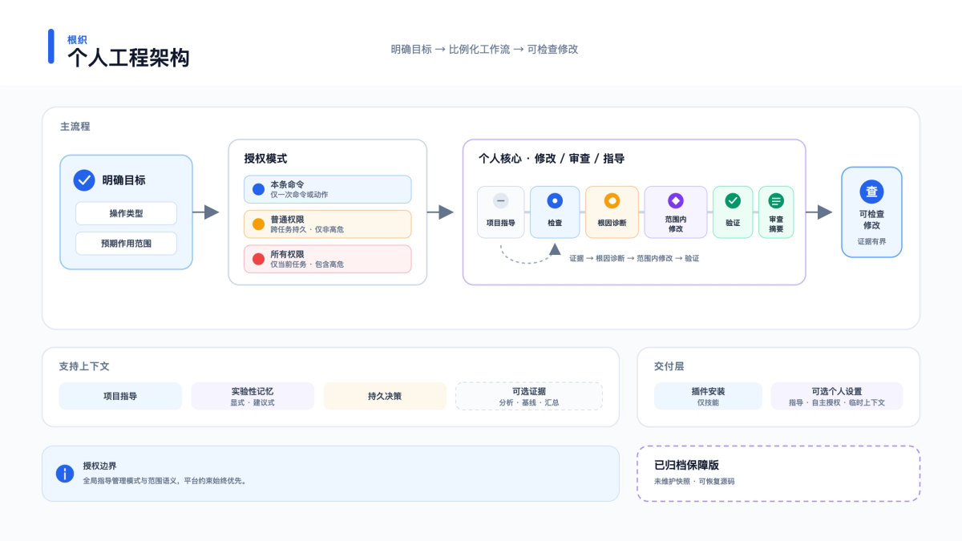
Task: Click the blue circle icon above 检查
Action: pyautogui.click(x=555, y=201)
